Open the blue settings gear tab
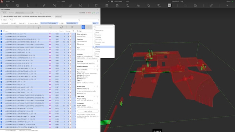235x132 pixels. click(83, 27)
